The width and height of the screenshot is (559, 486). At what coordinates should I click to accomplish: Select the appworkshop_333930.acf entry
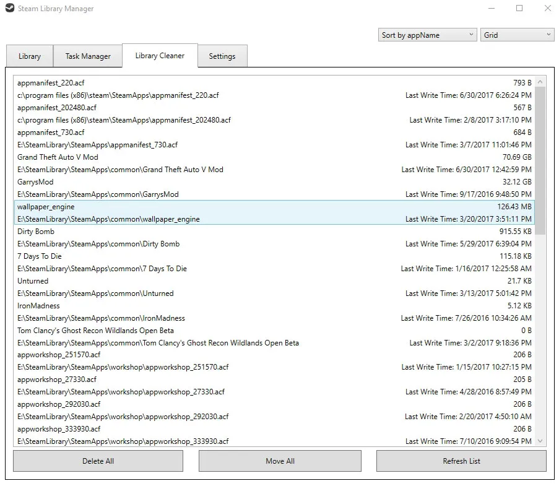point(58,429)
